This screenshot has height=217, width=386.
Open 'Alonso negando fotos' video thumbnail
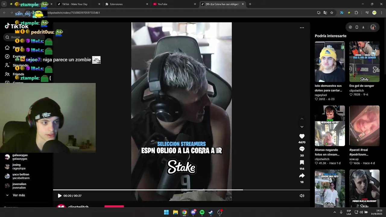tap(330, 126)
